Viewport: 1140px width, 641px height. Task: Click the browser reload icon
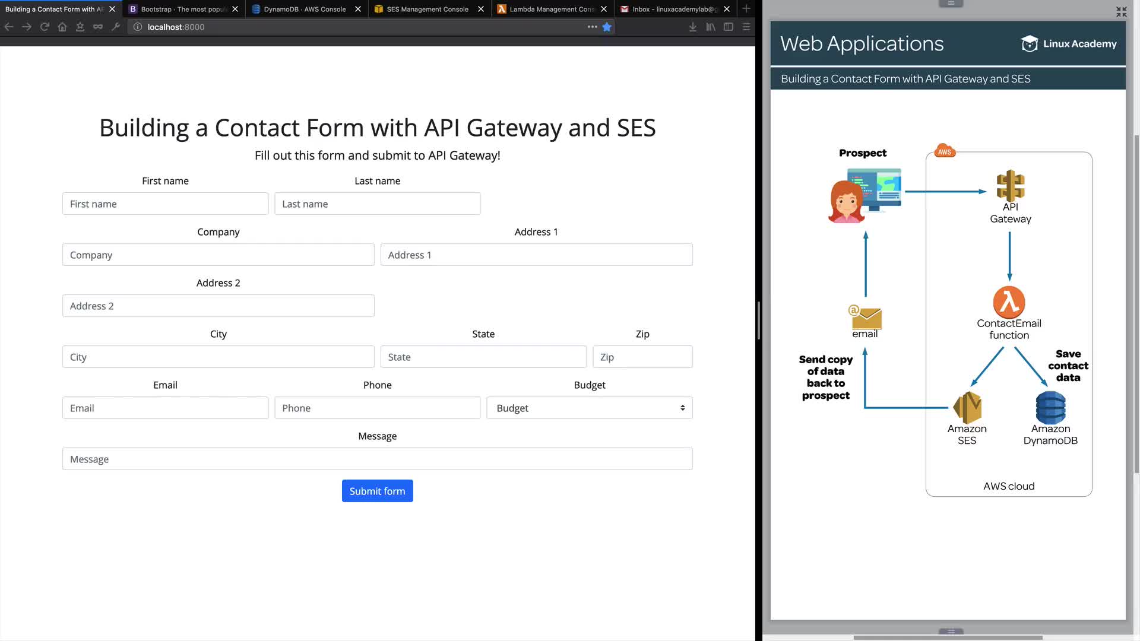45,27
